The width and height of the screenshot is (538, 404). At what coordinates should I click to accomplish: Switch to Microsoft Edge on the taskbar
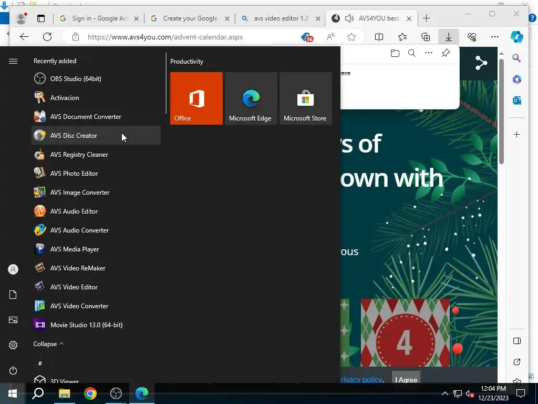[142, 393]
